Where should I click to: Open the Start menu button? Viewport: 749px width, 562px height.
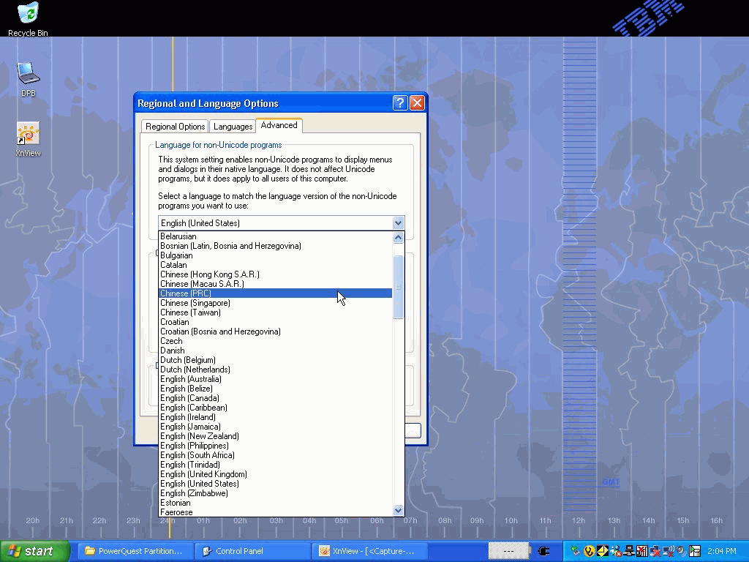click(x=34, y=551)
